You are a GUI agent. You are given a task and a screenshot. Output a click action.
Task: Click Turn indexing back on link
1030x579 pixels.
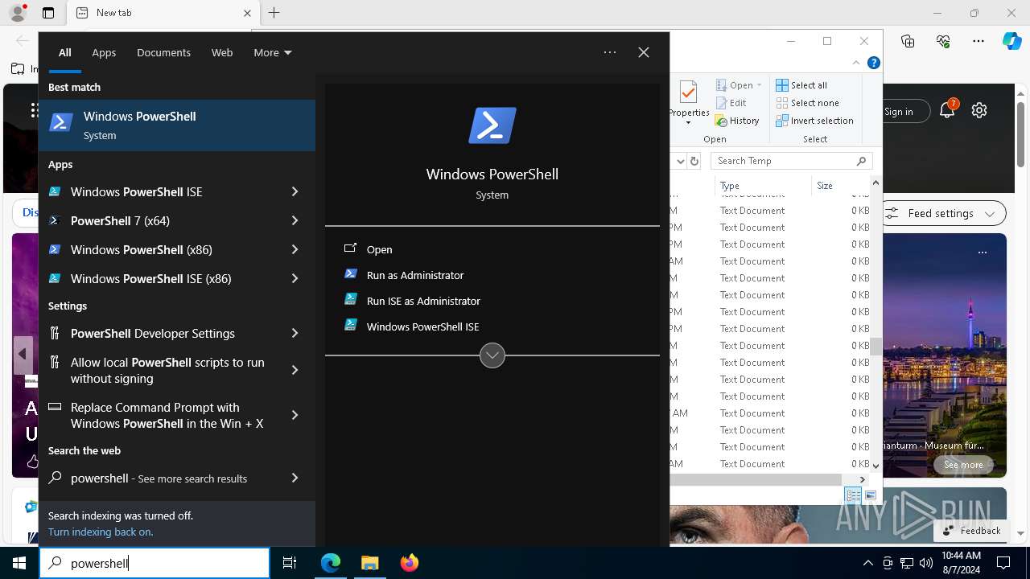(x=101, y=532)
